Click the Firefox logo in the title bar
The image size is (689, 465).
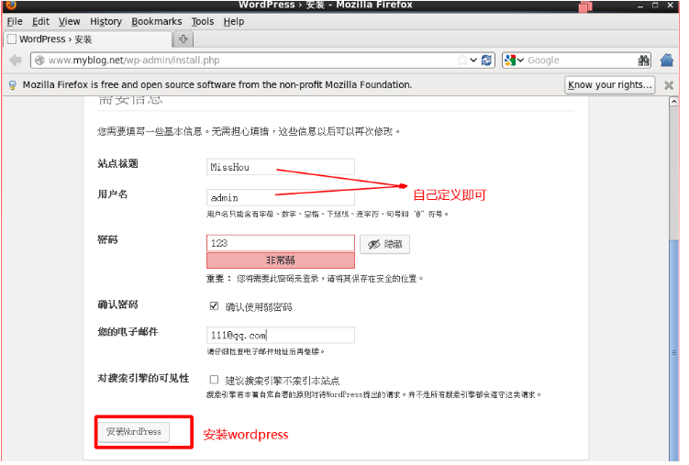click(11, 5)
